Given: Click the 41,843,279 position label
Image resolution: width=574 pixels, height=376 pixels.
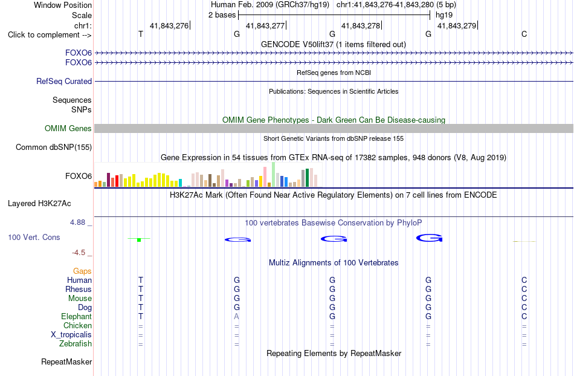Looking at the screenshot, I should click(x=457, y=25).
